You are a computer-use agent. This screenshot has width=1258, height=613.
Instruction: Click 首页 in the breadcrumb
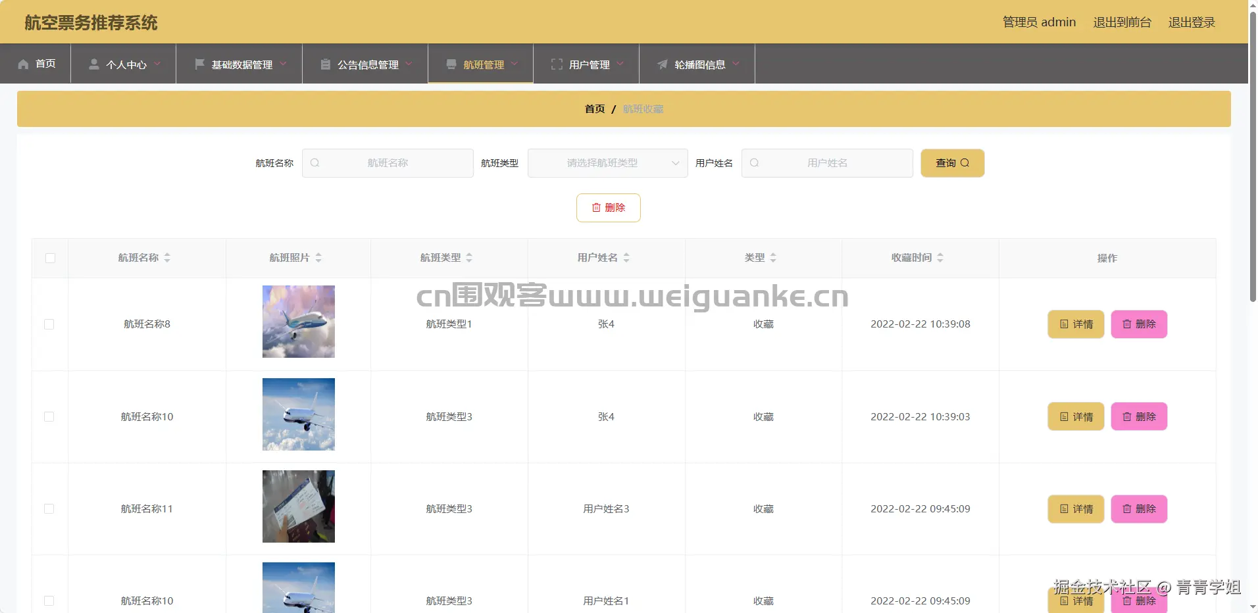tap(595, 109)
